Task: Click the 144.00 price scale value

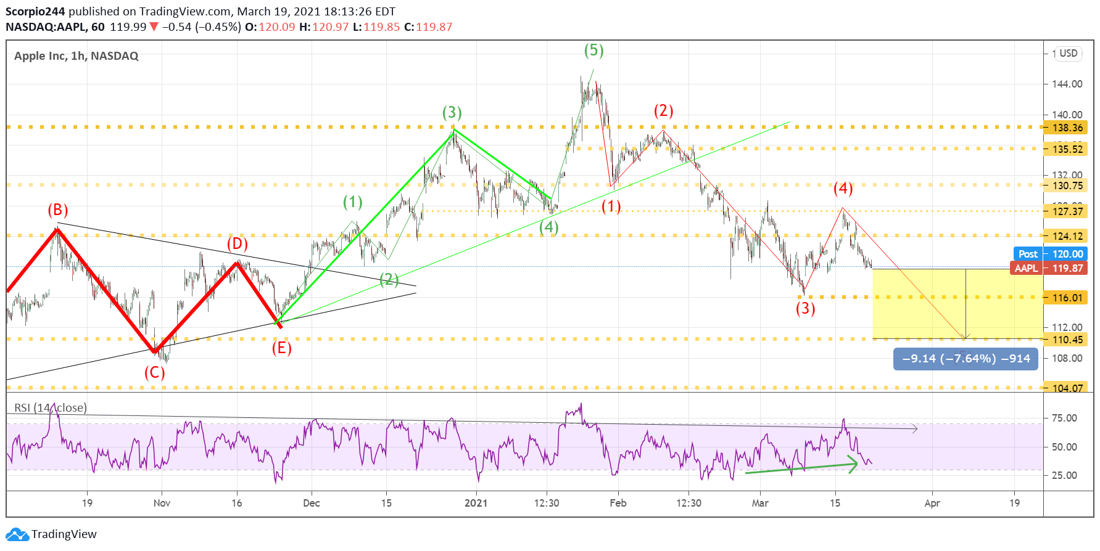Action: (1067, 84)
